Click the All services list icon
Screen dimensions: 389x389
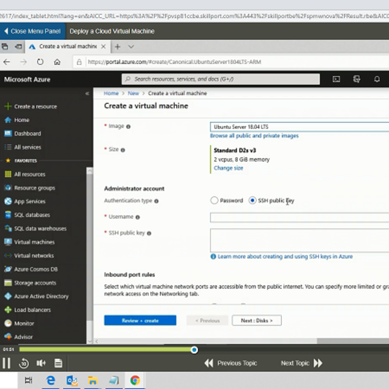tap(8, 147)
